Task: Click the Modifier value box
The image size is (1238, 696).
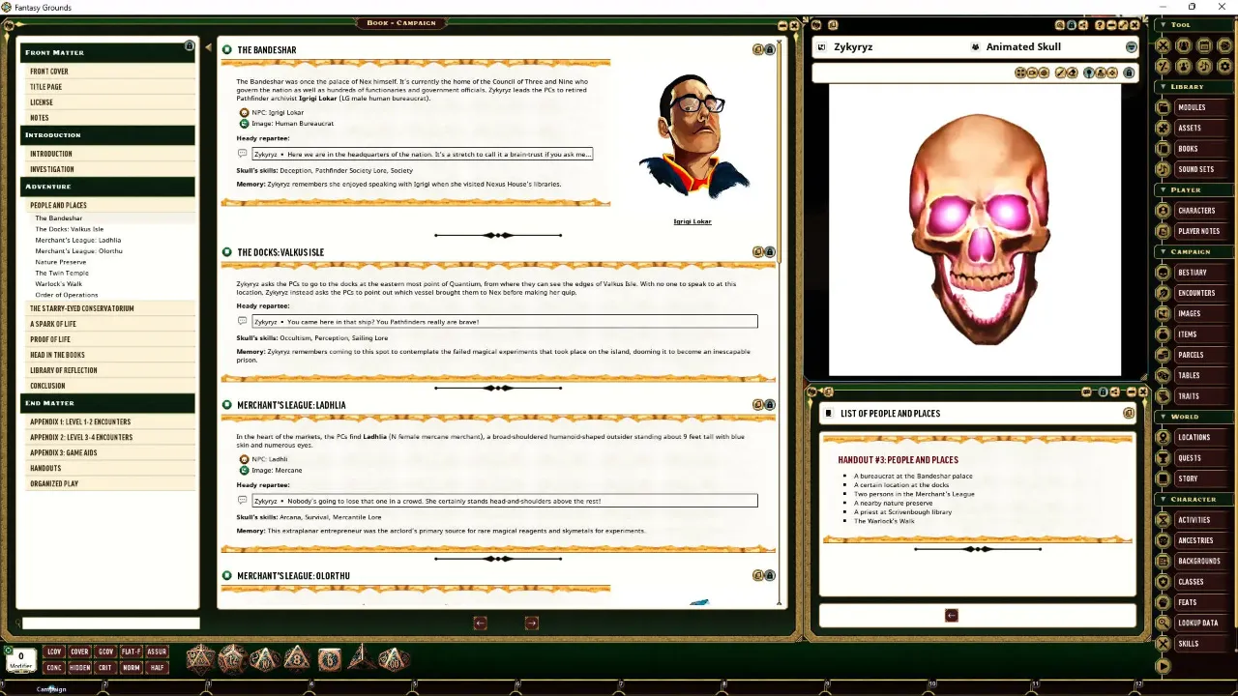Action: tap(20, 660)
